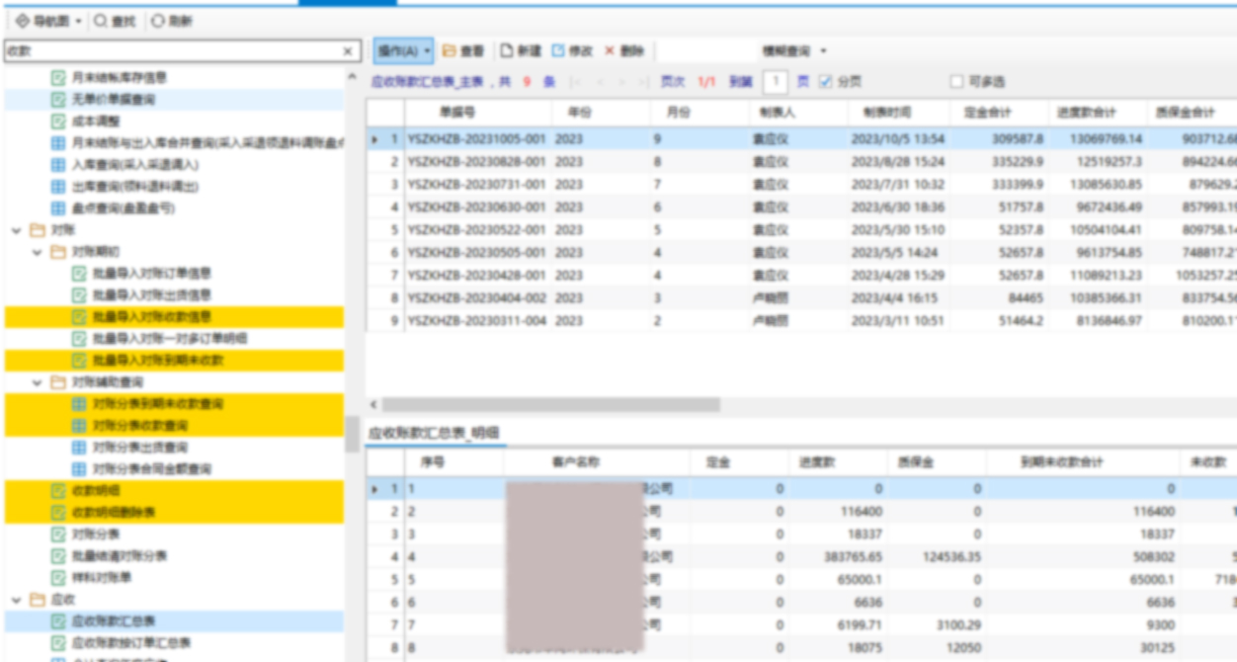Collapse the 应收 folder in navigation tree
The width and height of the screenshot is (1237, 662).
pos(16,600)
